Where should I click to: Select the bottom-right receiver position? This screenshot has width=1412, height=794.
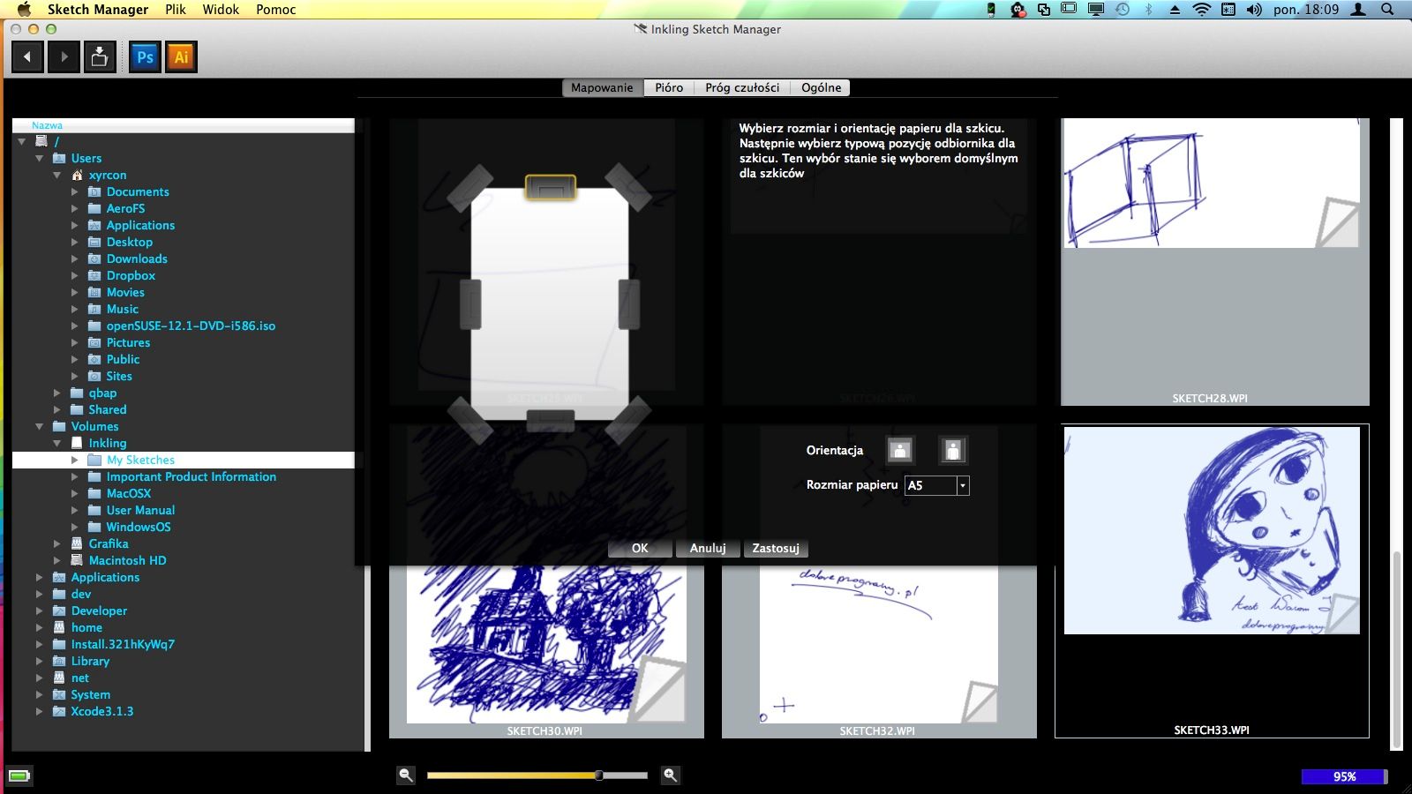click(x=628, y=419)
